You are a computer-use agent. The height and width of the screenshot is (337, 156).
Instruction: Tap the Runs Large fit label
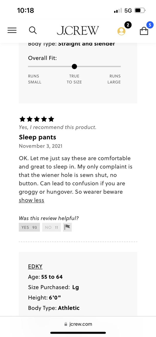114,79
